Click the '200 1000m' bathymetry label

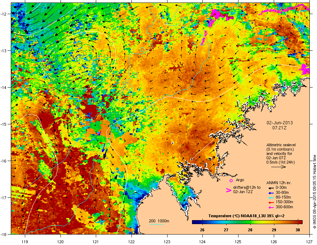pyautogui.click(x=159, y=221)
